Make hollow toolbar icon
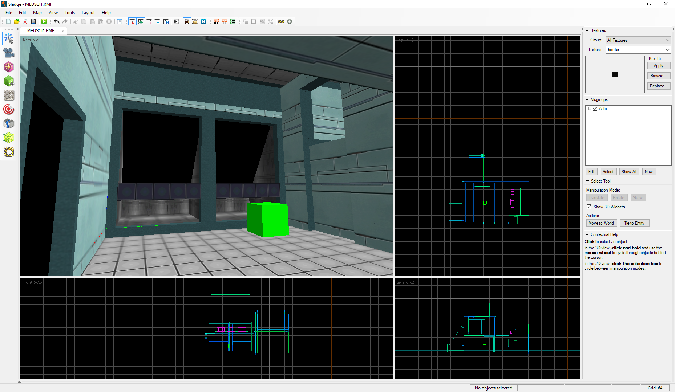Image resolution: width=675 pixels, height=392 pixels. click(254, 22)
